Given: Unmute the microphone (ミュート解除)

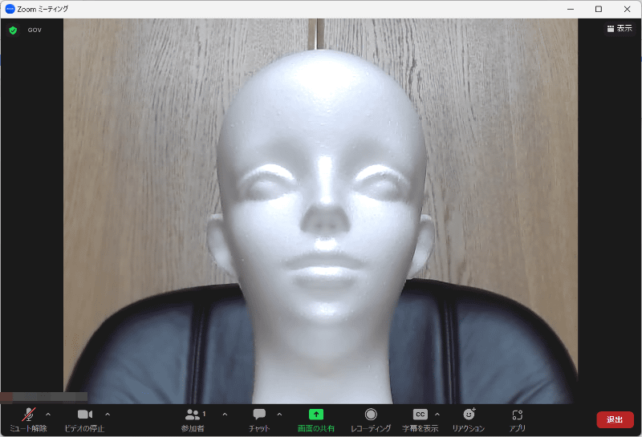Looking at the screenshot, I should coord(28,420).
